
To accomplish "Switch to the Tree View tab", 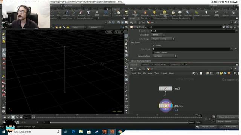I will click(x=146, y=65).
